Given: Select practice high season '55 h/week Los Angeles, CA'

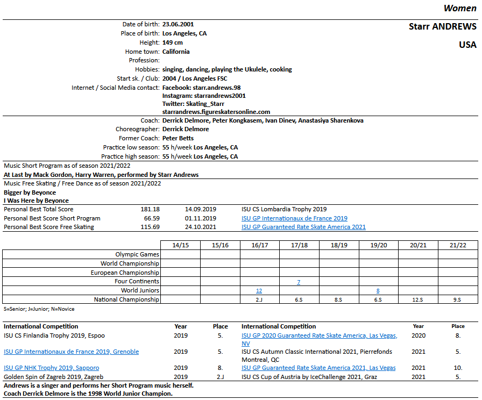Looking at the screenshot, I should [200, 156].
